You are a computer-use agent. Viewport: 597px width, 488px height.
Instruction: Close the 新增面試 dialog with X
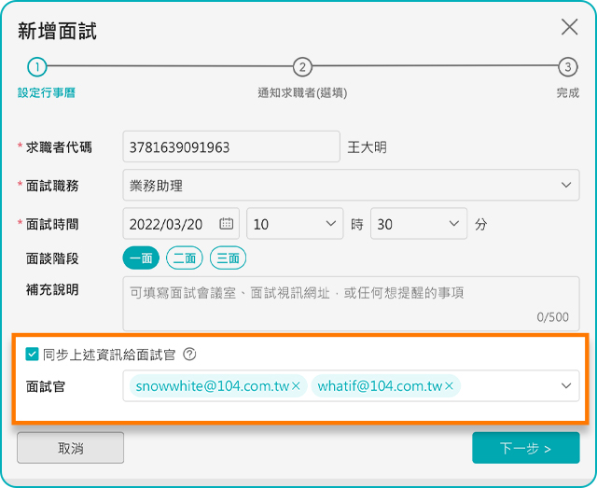pyautogui.click(x=569, y=27)
